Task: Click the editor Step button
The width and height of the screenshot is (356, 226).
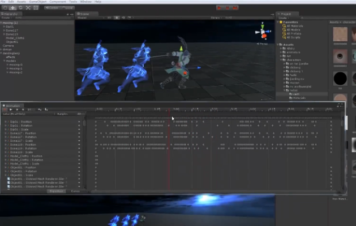Action: pos(235,8)
